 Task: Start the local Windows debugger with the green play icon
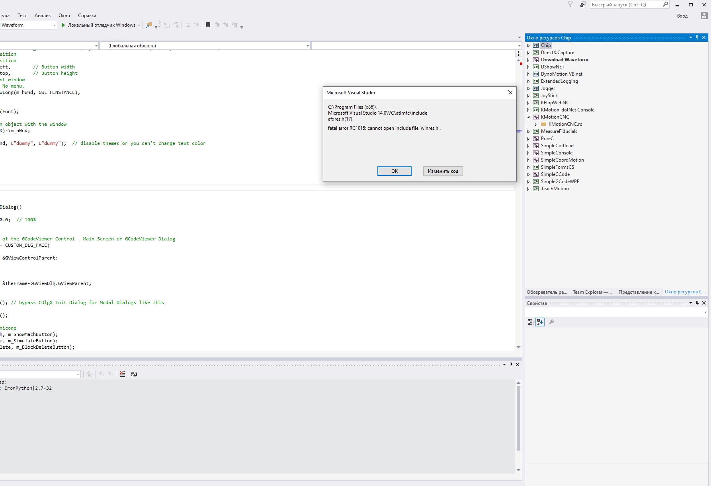click(x=63, y=25)
